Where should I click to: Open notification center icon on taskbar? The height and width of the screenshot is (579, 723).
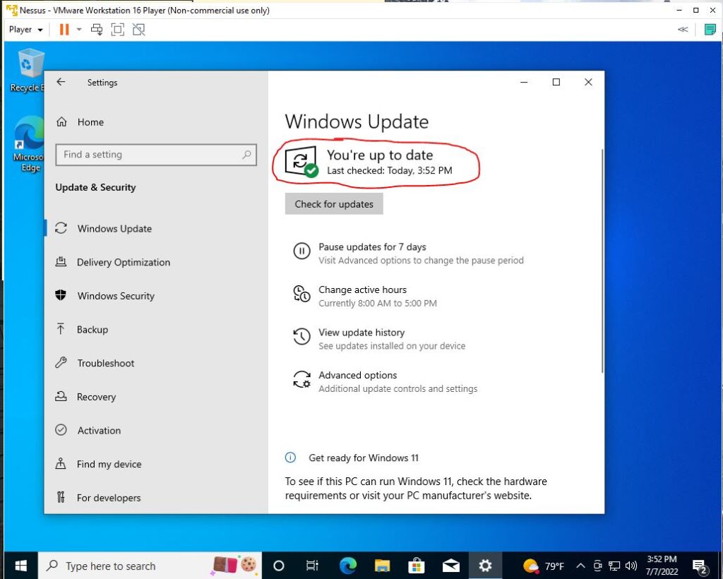[700, 566]
